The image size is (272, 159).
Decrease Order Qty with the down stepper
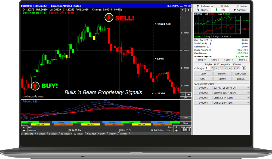(x=212, y=69)
